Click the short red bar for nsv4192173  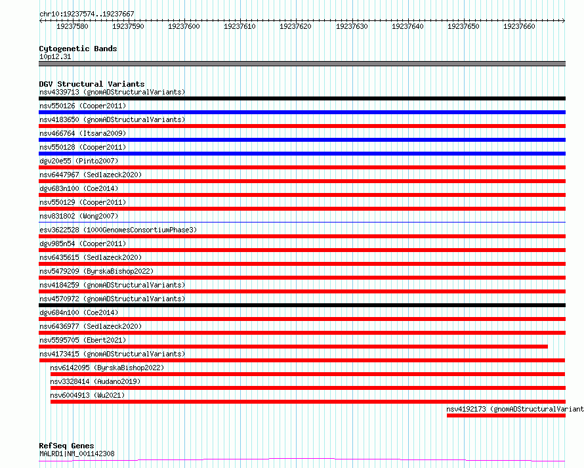pyautogui.click(x=506, y=415)
